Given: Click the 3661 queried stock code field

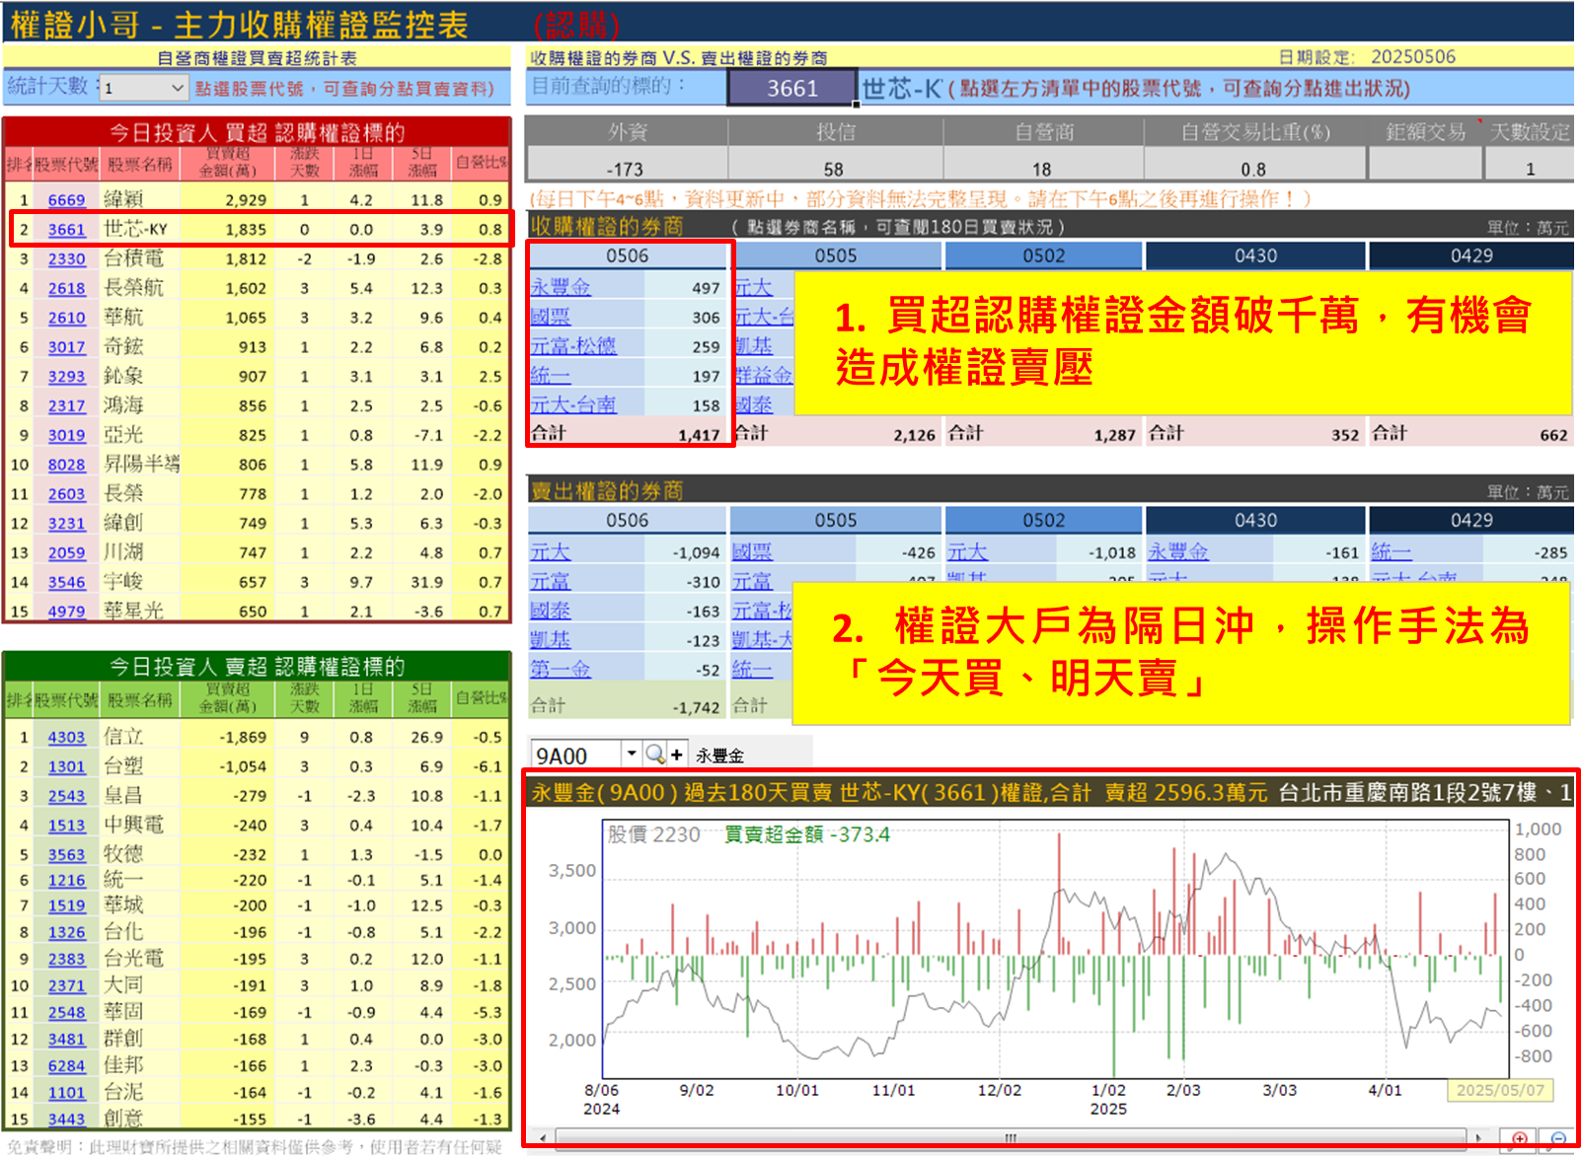Looking at the screenshot, I should click(792, 88).
